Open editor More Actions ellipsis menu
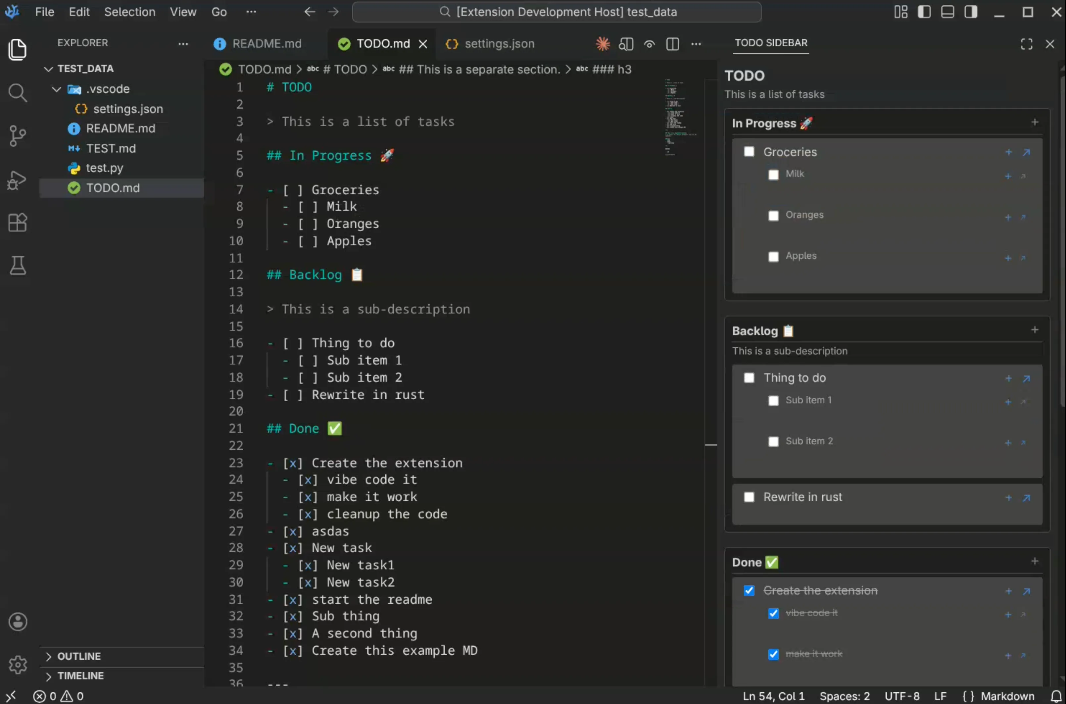The image size is (1066, 704). (696, 44)
